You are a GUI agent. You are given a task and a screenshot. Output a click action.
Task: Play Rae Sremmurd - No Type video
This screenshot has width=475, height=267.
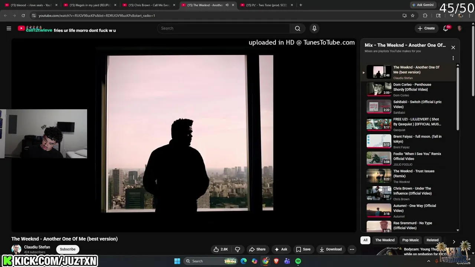point(408,226)
